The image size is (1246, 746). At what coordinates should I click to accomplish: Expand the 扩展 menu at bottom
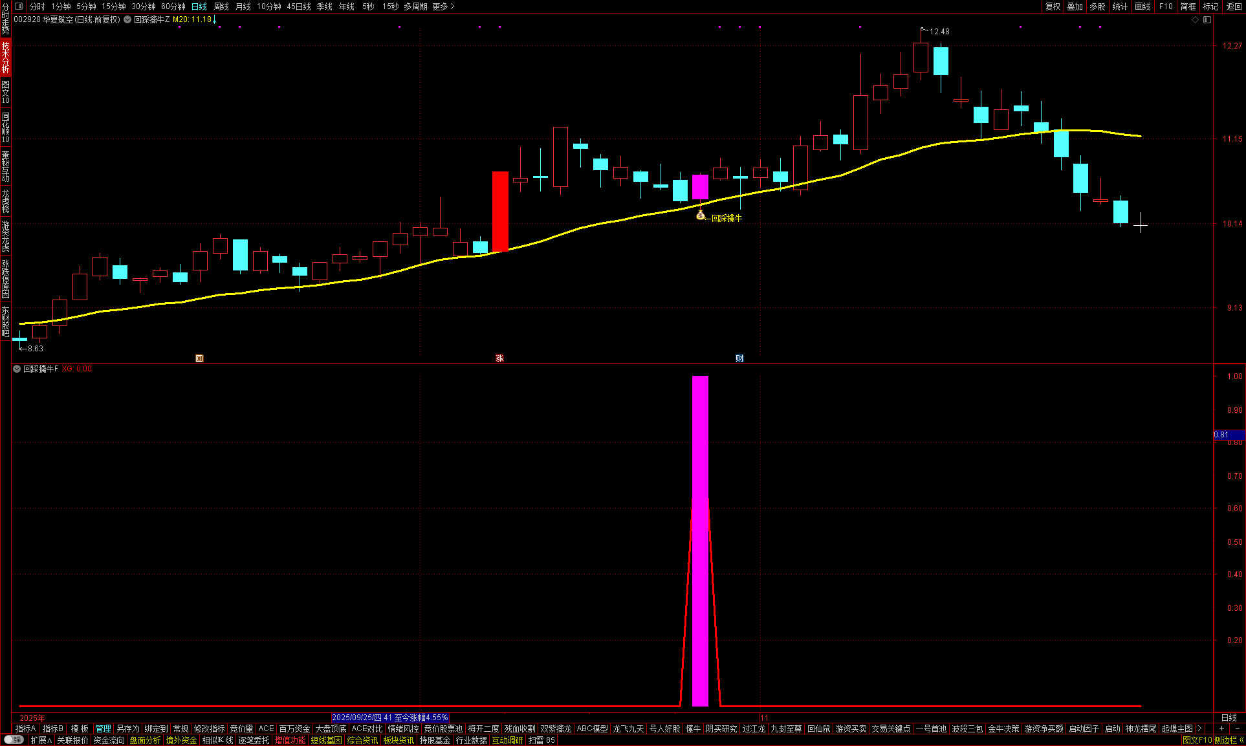(x=41, y=740)
